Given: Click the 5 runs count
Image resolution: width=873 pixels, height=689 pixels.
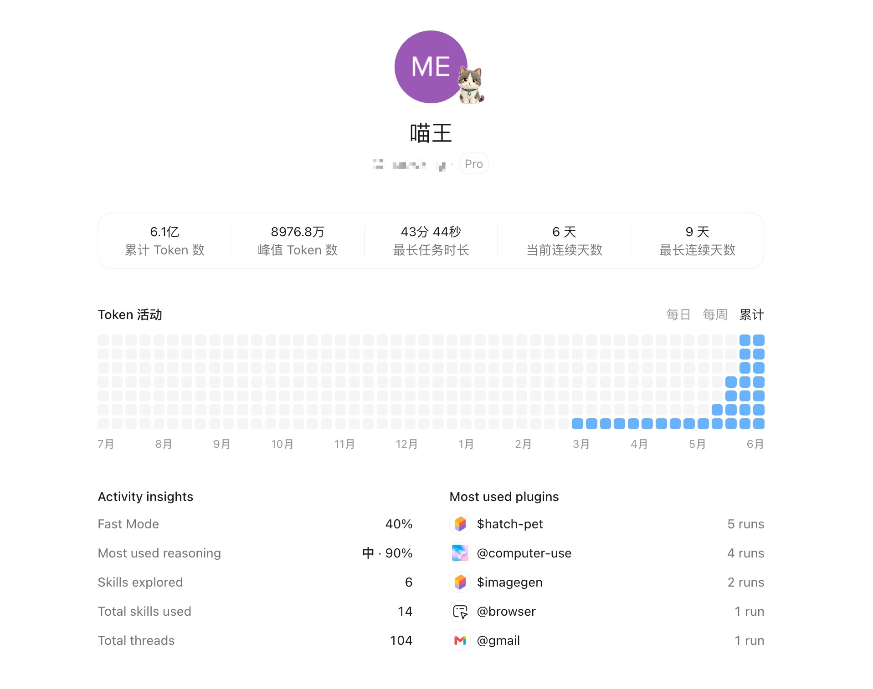Looking at the screenshot, I should point(746,524).
